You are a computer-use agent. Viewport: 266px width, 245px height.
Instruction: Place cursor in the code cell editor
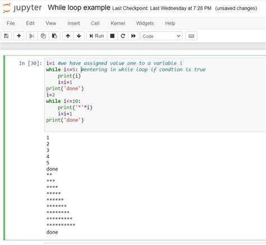pos(155,95)
